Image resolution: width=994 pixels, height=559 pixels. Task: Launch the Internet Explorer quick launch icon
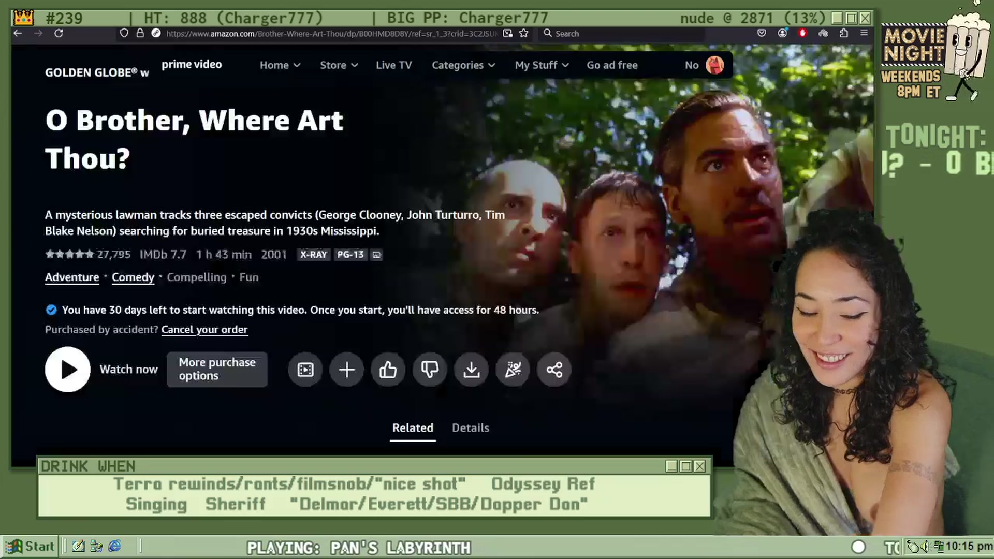coord(114,547)
